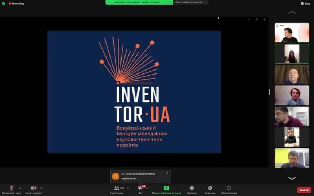Open video options arrow beside camera
Viewport: 314px width, 196px height.
click(x=41, y=188)
